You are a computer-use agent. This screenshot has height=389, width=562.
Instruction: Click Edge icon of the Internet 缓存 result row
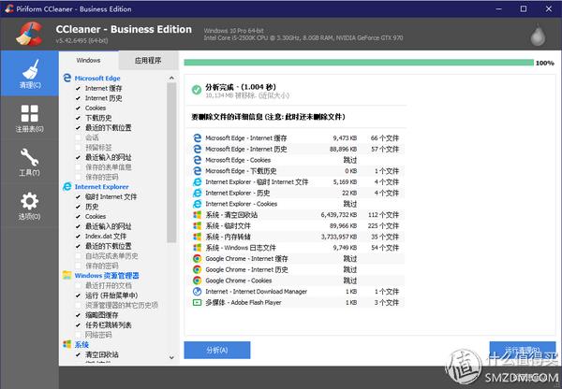point(197,137)
